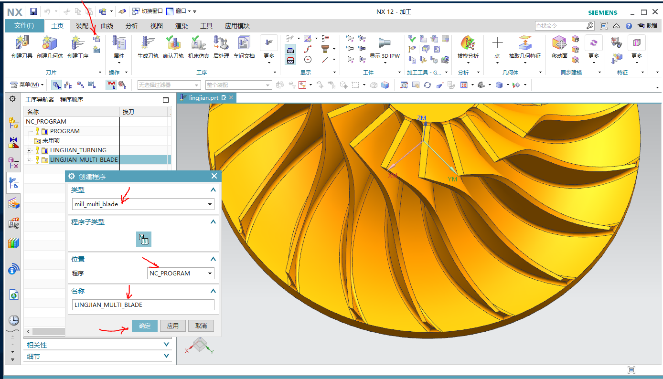Click the program subtype icon in dialog
This screenshot has width=663, height=379.
(144, 239)
